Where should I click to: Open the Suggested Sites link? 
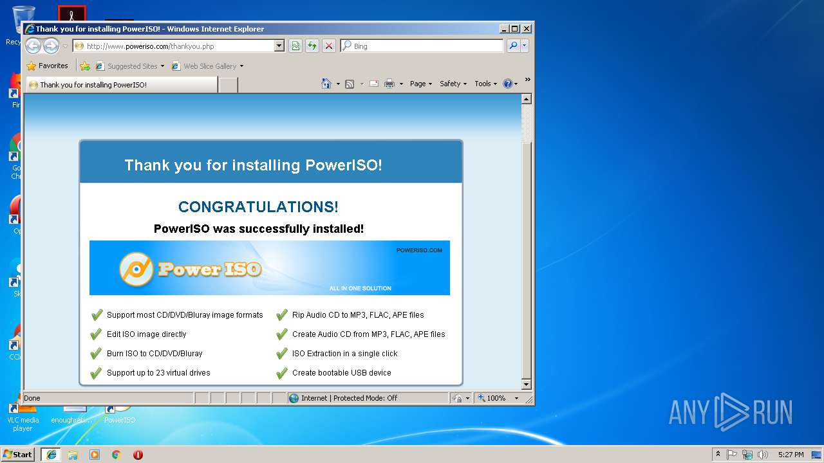coord(126,66)
